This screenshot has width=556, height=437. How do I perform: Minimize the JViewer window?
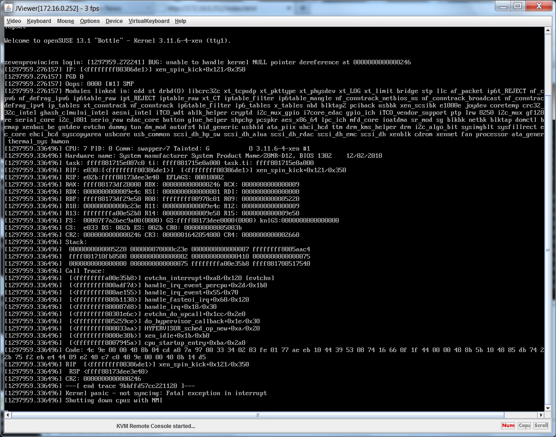[x=503, y=6]
